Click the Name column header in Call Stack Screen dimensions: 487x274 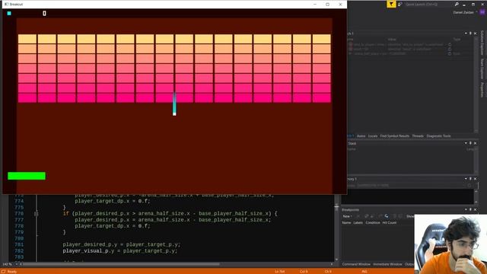pos(352,149)
